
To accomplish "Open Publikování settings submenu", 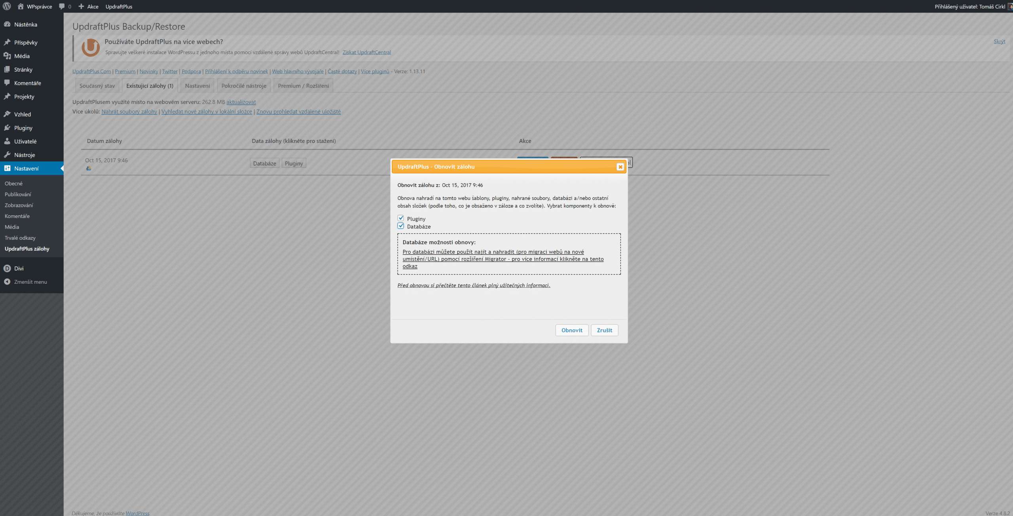I will click(18, 194).
